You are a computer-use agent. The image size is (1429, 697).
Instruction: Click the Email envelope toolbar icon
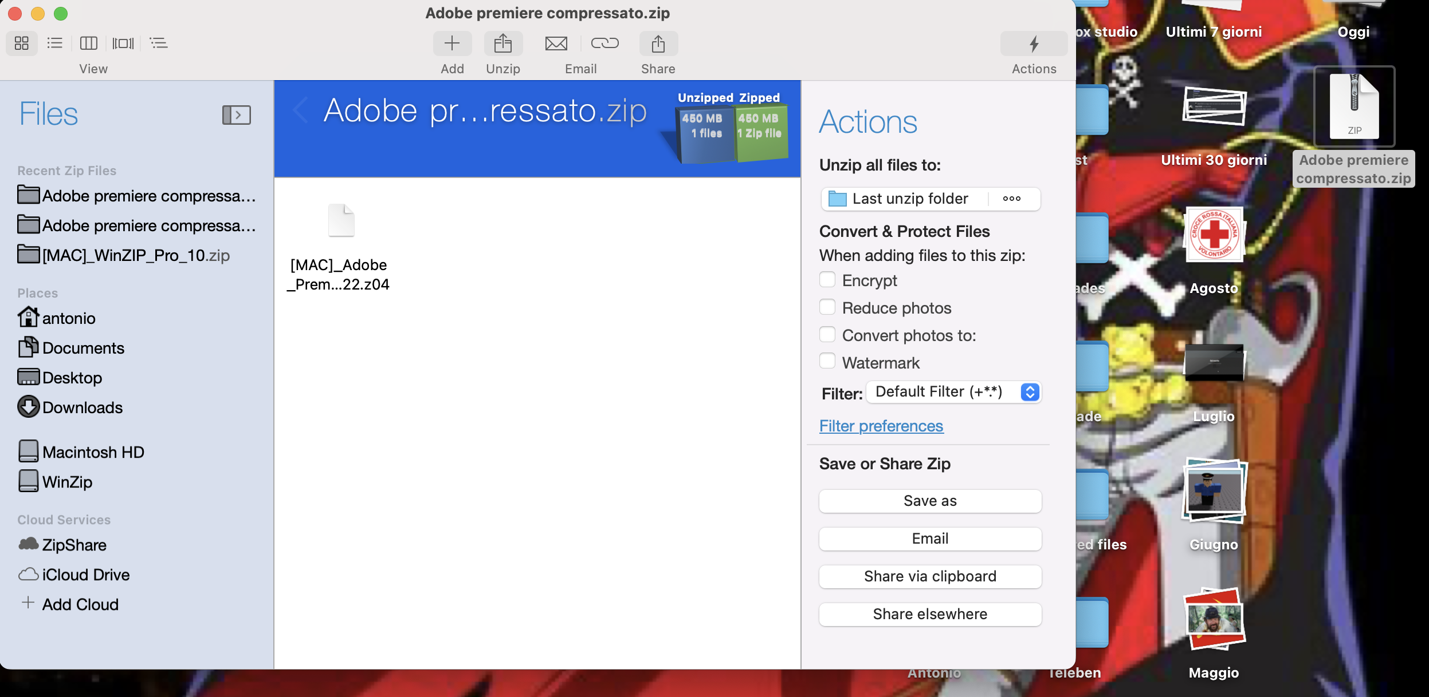[x=556, y=43]
